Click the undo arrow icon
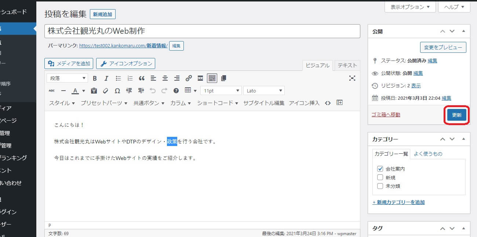477x237 pixels. (x=153, y=90)
